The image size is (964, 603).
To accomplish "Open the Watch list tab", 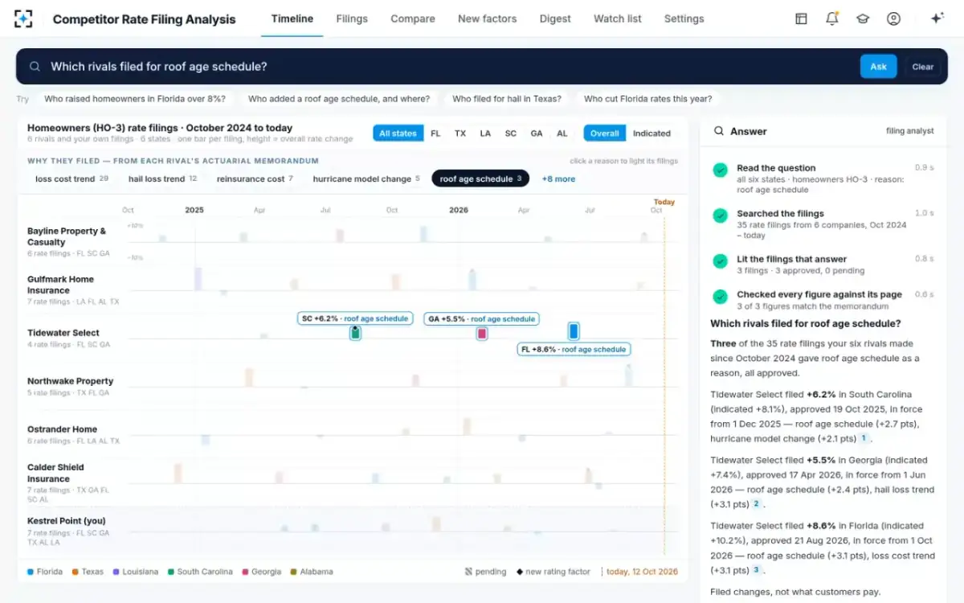I will tap(618, 18).
